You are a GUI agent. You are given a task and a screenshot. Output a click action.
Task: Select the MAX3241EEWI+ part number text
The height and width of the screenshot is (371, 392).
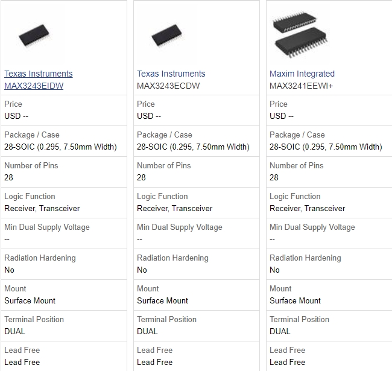pos(301,86)
